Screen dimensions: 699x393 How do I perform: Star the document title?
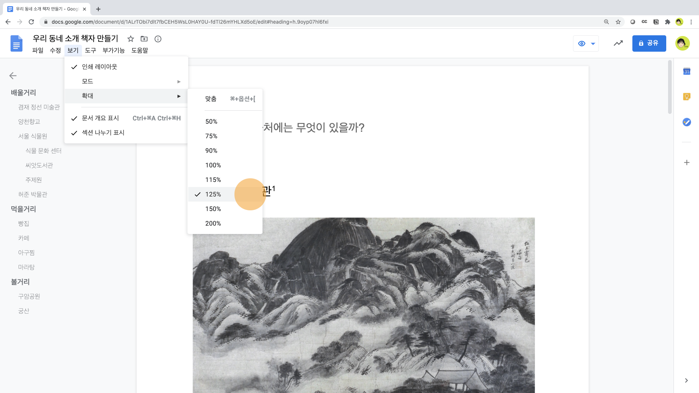click(x=131, y=39)
